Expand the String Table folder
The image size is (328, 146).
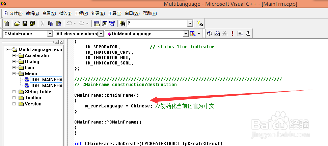(14, 92)
